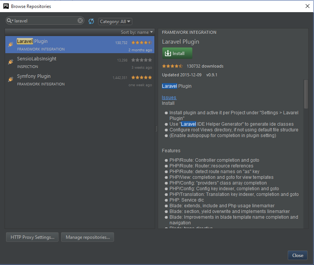Click the SensioLabsInsight plug icon
This screenshot has width=314, height=265.
11,62
